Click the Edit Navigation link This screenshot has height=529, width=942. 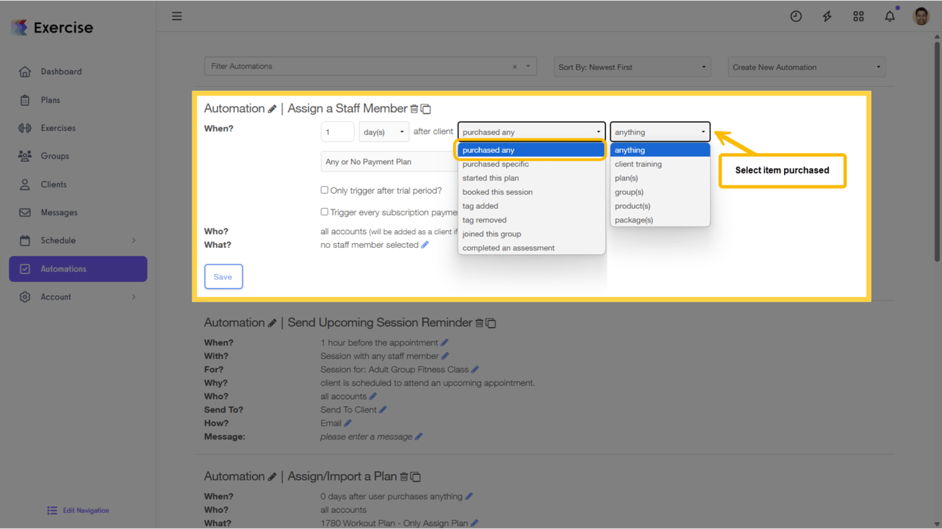78,510
